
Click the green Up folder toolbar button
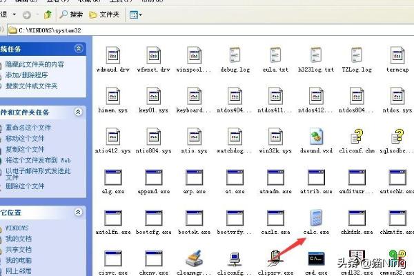48,14
